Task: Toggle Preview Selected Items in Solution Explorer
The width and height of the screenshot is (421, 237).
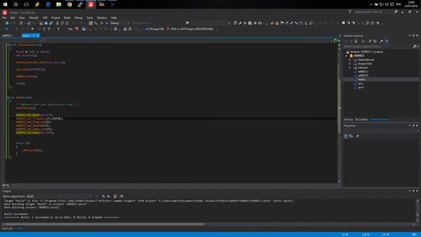Action: point(387,41)
